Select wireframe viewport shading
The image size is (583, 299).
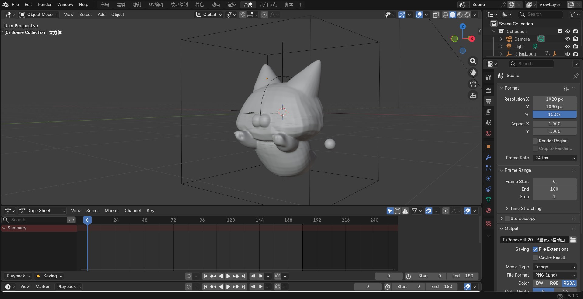(x=445, y=15)
